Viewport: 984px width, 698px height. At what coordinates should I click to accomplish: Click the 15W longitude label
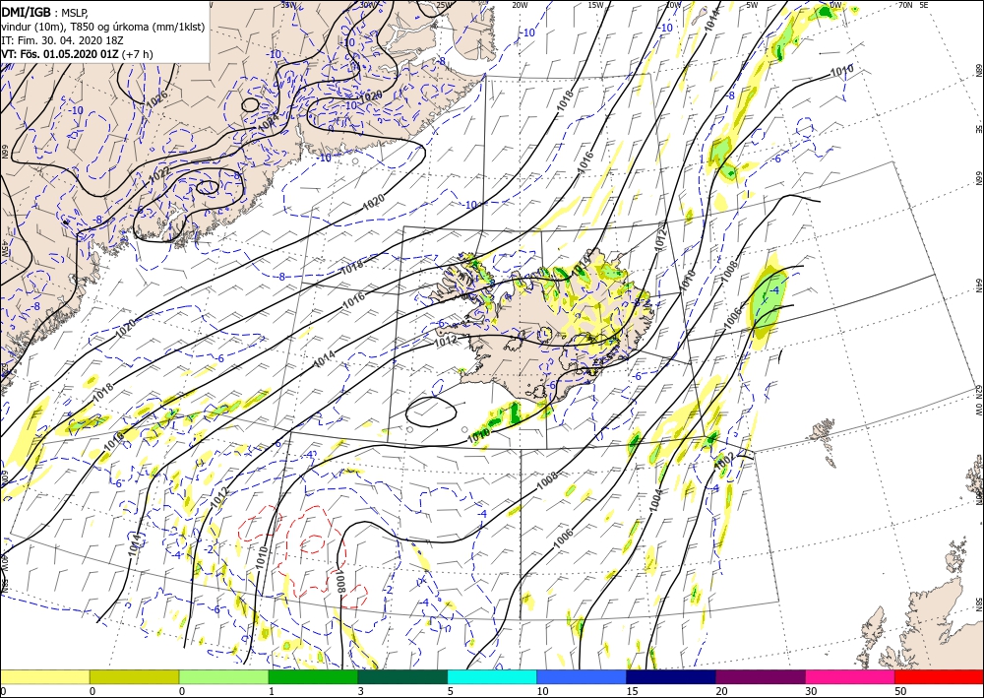click(x=595, y=5)
